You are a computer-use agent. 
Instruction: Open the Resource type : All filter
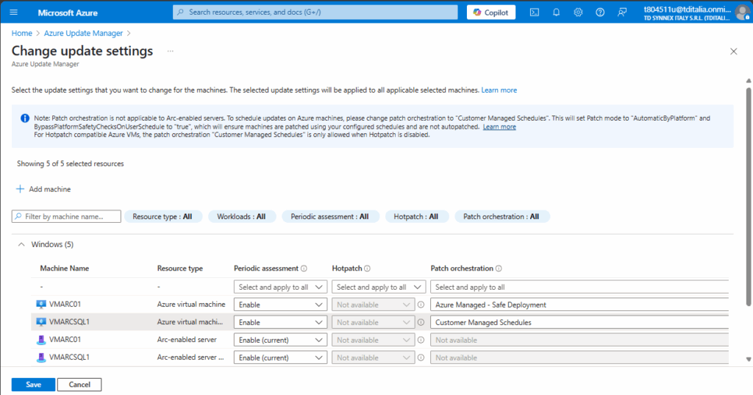[x=163, y=217]
